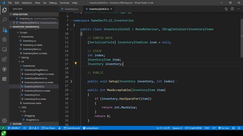Open InventoryItem.cs in the file tree
The height and width of the screenshot is (136, 243).
(32, 49)
